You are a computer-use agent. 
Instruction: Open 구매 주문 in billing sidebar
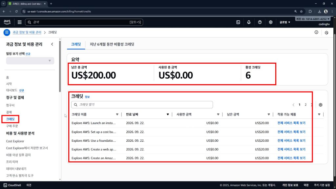tap(12, 126)
